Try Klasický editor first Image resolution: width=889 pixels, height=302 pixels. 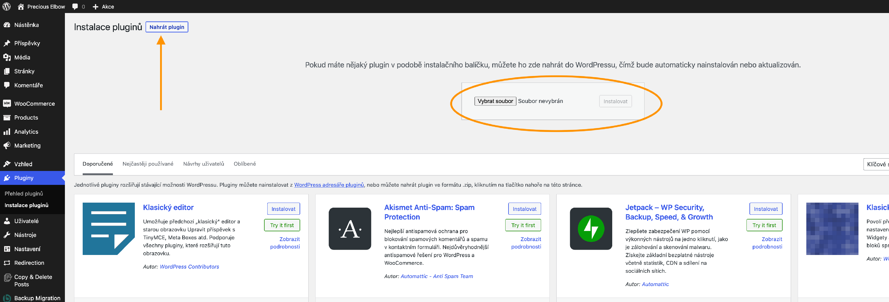tap(282, 225)
